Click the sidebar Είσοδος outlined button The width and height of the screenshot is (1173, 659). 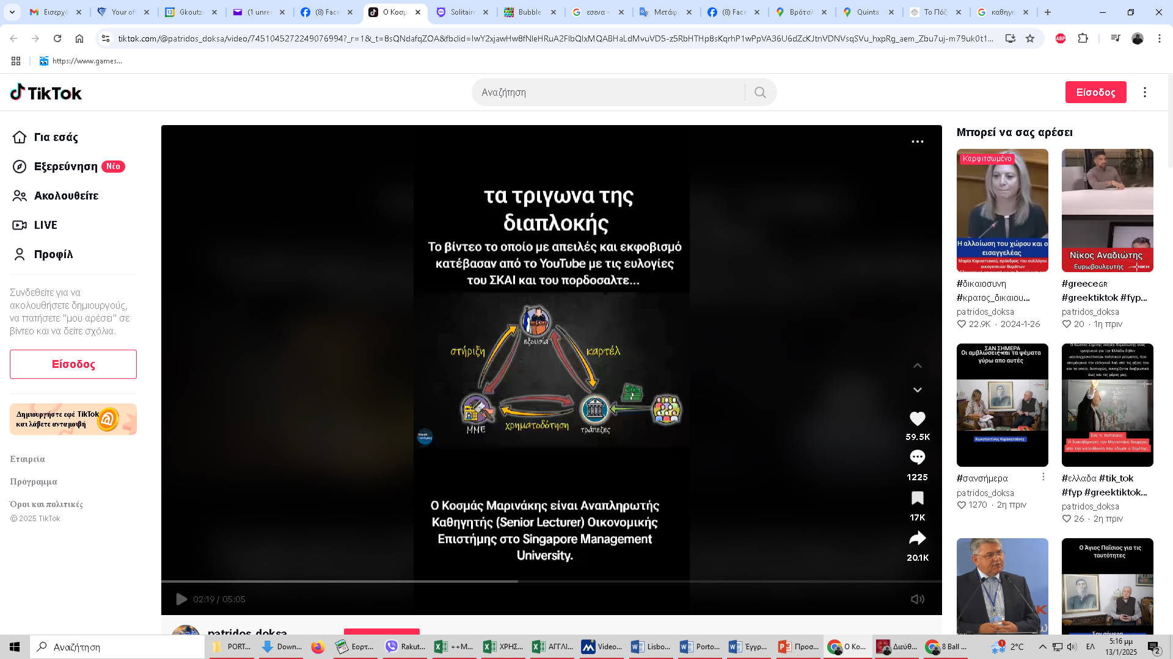pos(73,364)
